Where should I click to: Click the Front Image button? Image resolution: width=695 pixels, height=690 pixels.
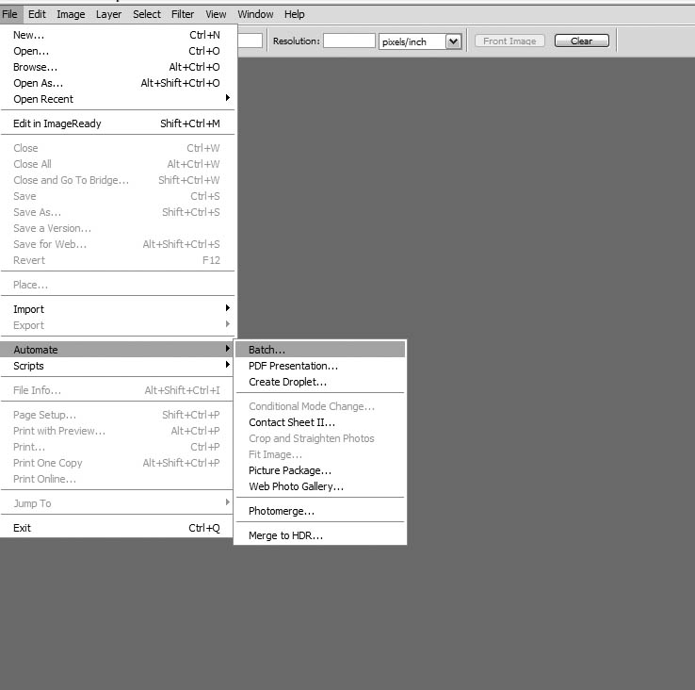pos(509,41)
